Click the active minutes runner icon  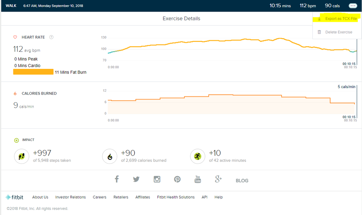[197, 156]
